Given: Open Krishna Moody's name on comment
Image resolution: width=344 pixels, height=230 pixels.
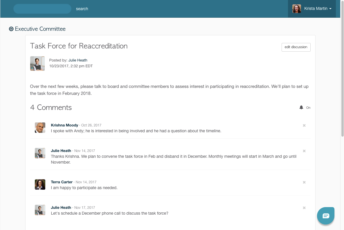Looking at the screenshot, I should point(64,125).
